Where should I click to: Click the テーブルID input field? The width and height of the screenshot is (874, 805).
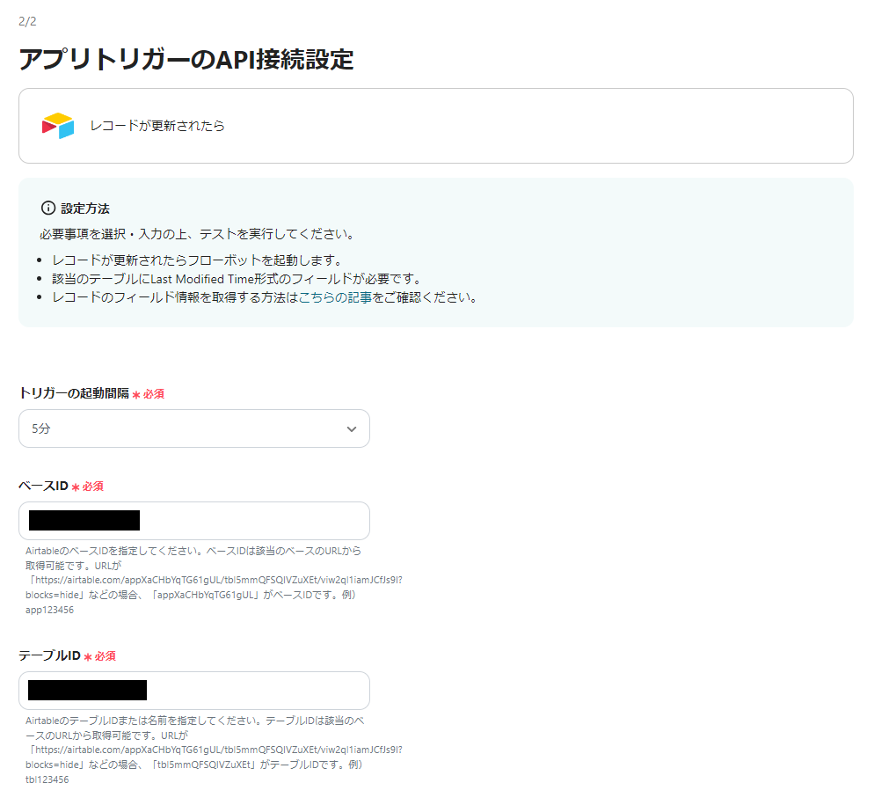click(193, 691)
